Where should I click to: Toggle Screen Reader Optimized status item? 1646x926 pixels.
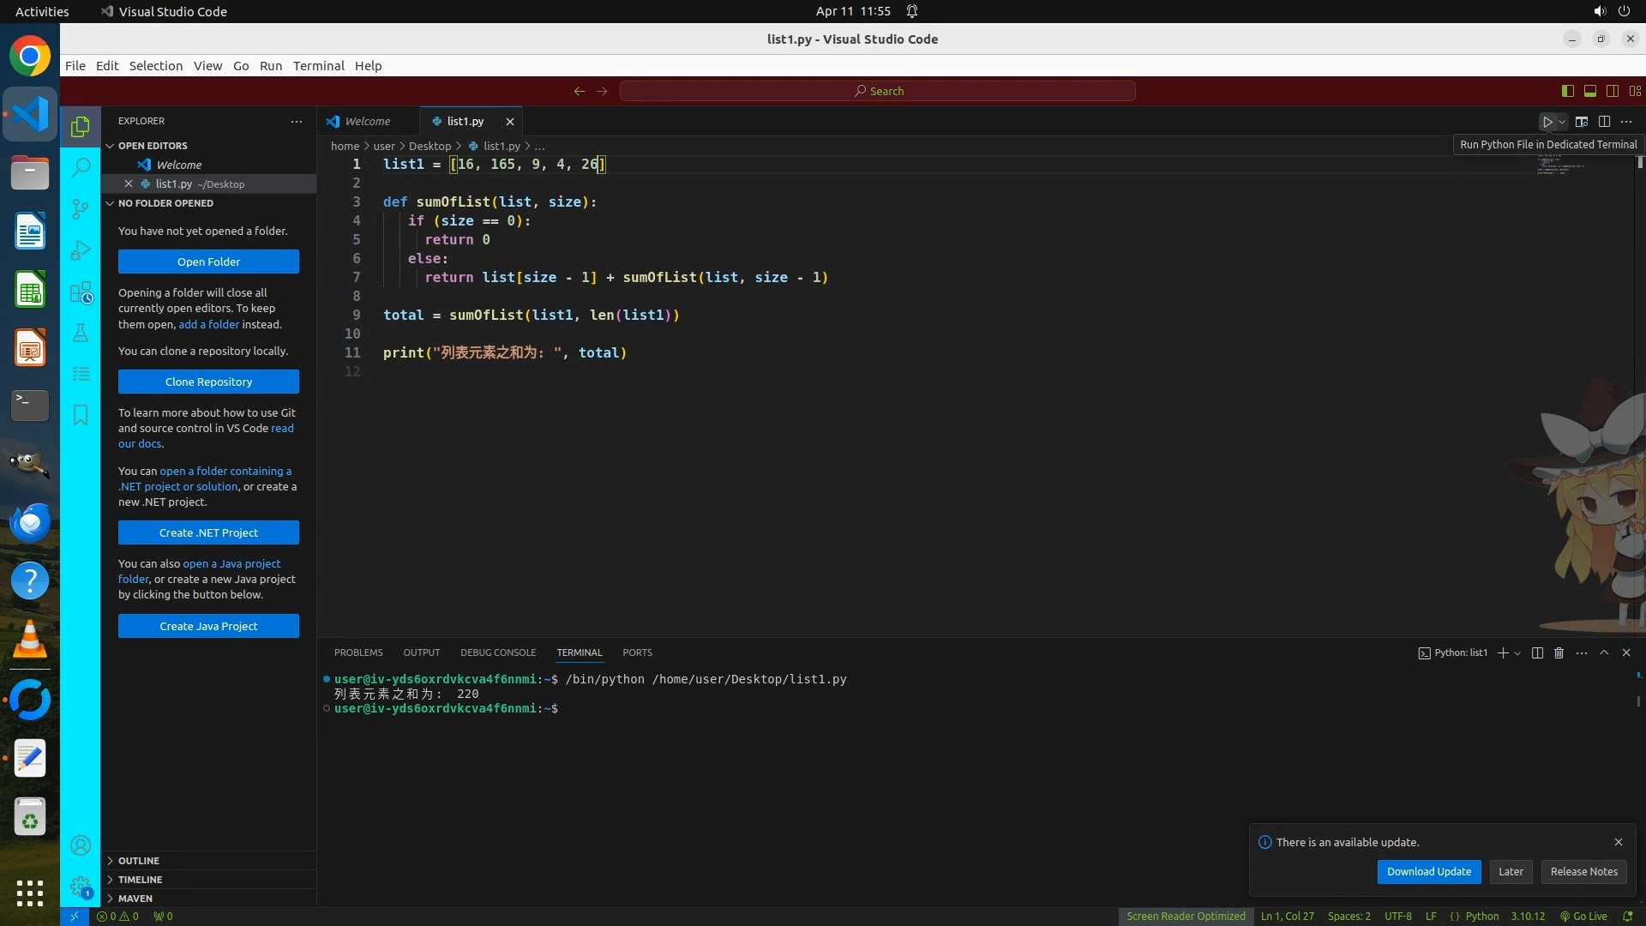point(1186,916)
